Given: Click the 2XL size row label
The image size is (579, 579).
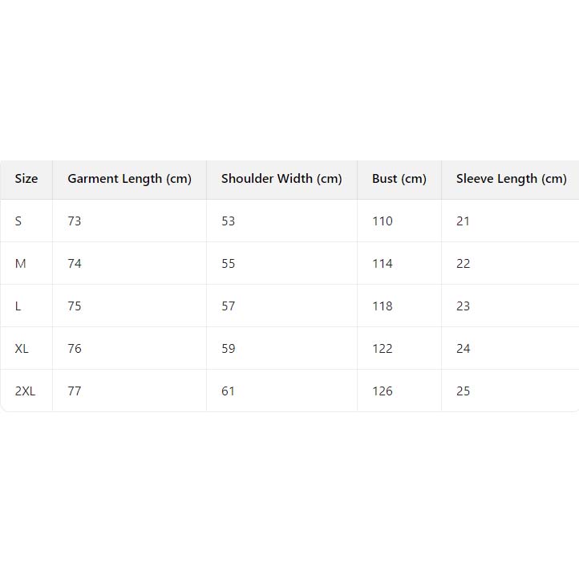Looking at the screenshot, I should coord(26,391).
